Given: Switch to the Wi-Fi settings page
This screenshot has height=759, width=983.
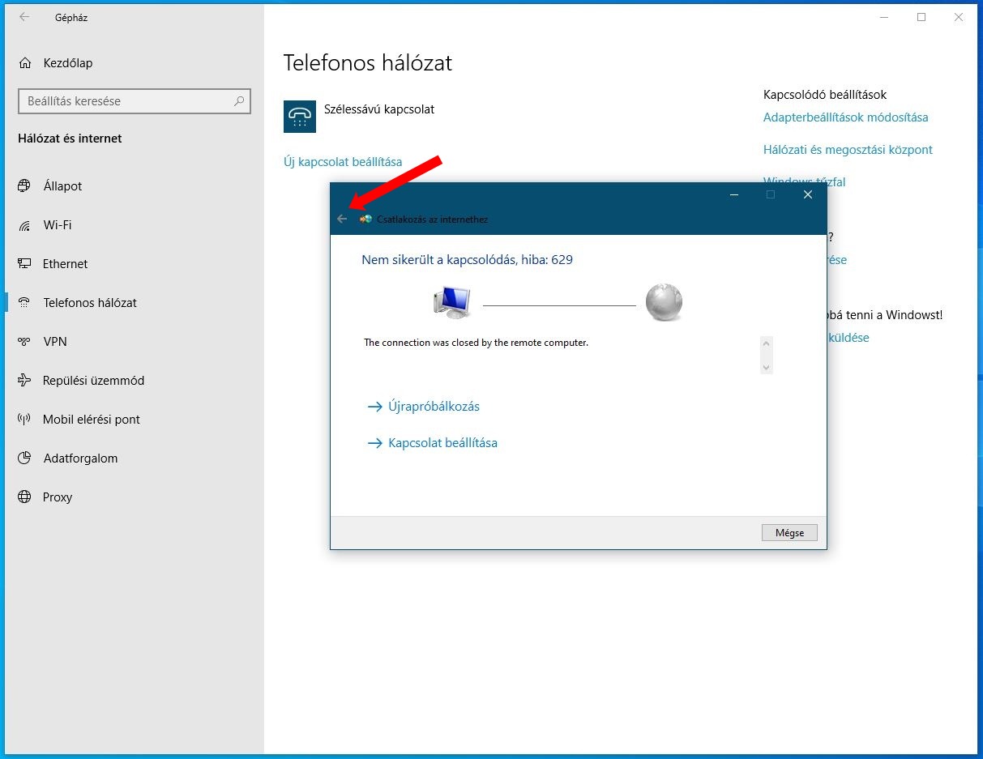Looking at the screenshot, I should coord(57,225).
